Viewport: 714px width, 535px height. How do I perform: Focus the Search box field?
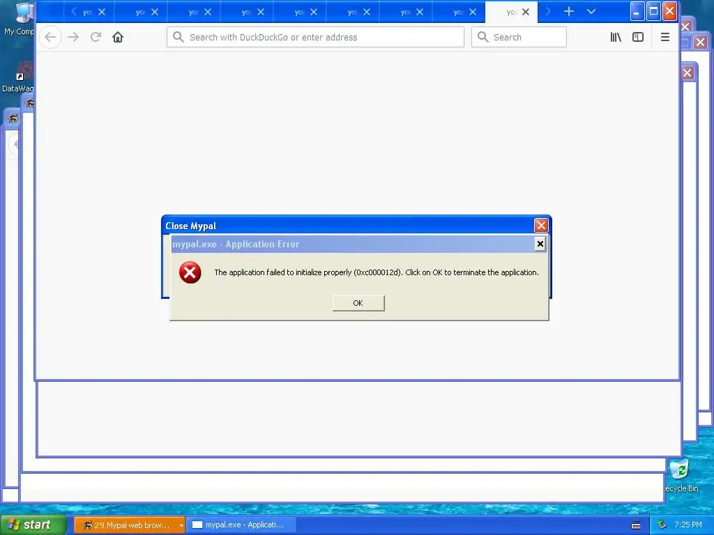coord(519,38)
